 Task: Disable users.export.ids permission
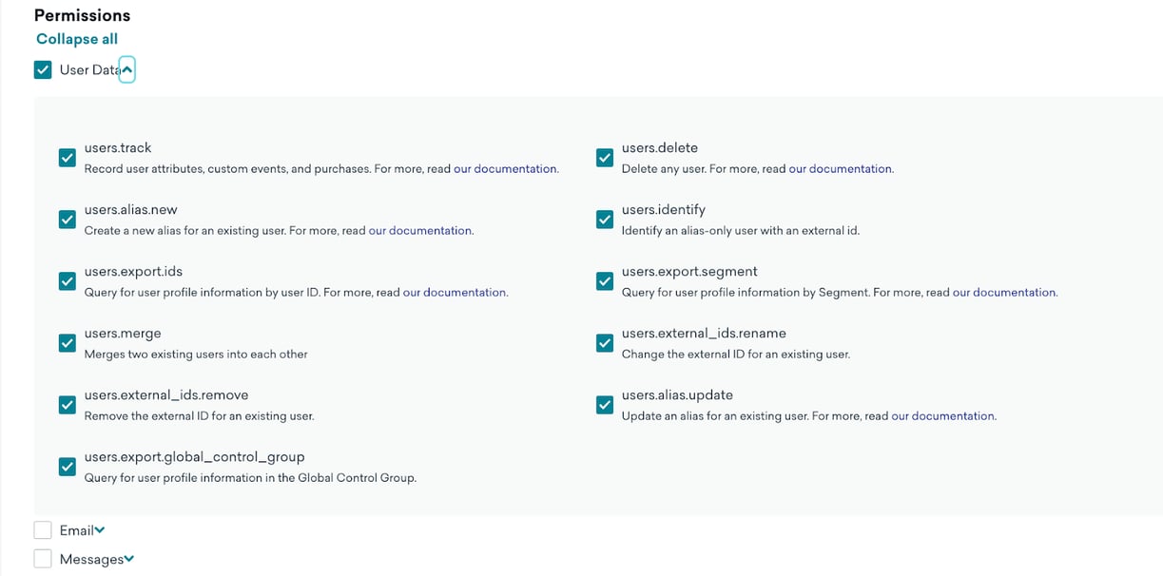(68, 281)
